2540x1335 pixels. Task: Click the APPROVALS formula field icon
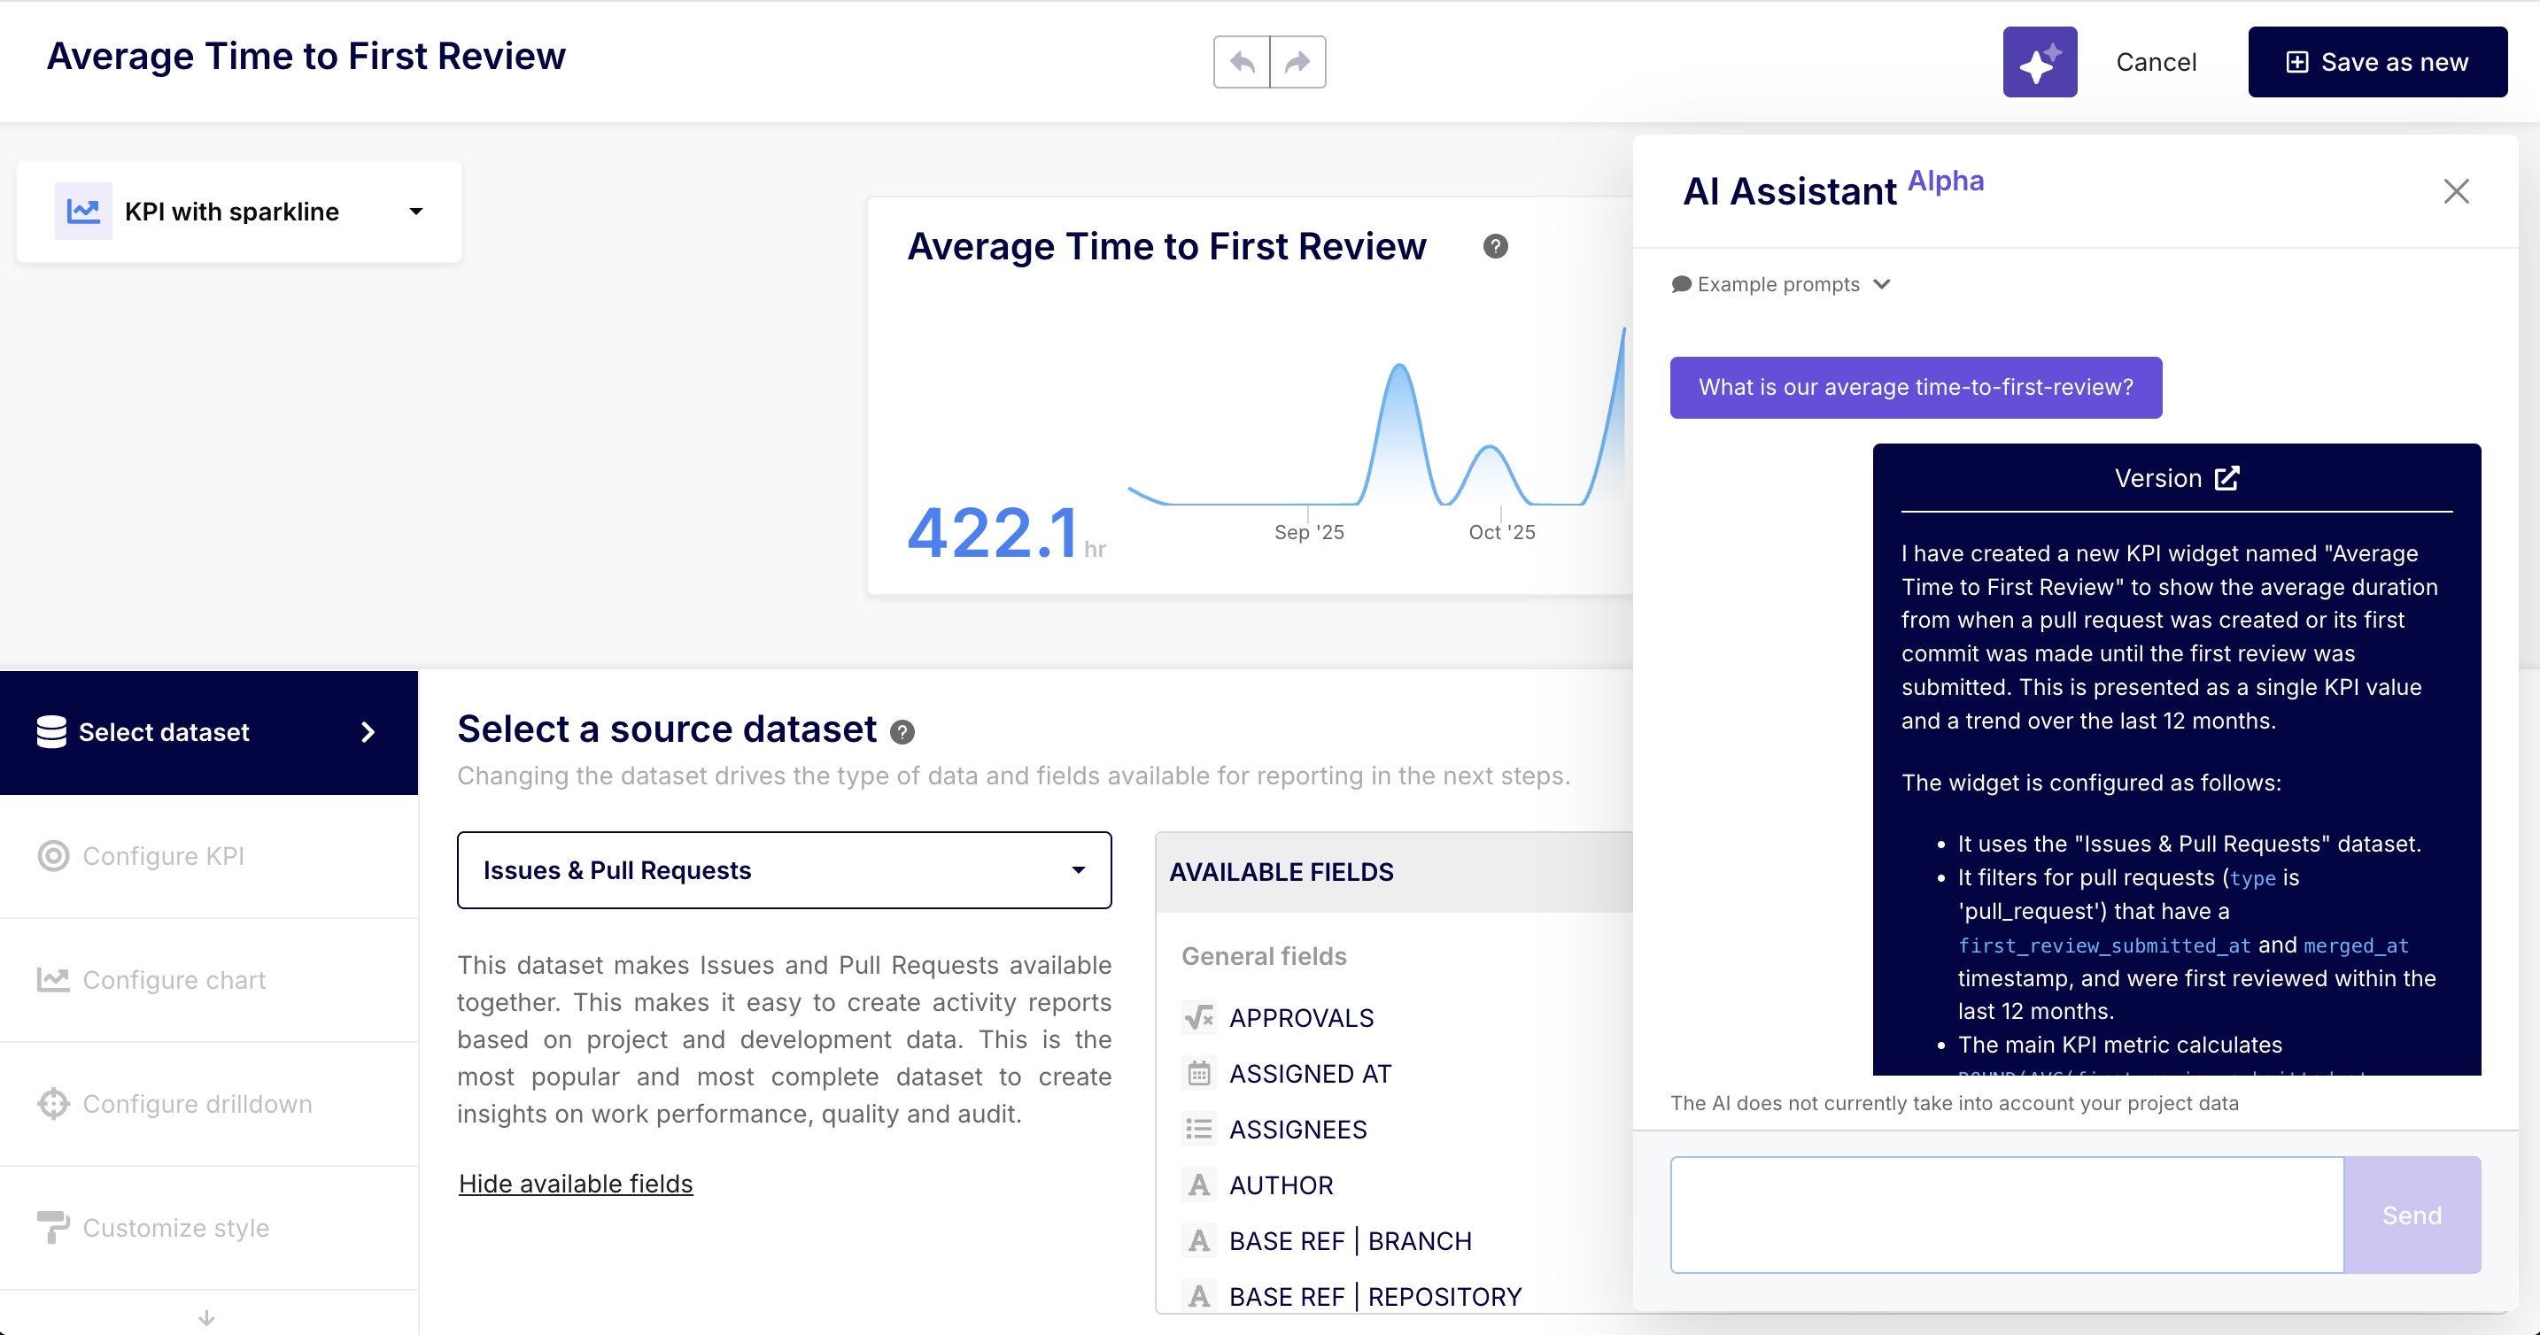coord(1199,1017)
